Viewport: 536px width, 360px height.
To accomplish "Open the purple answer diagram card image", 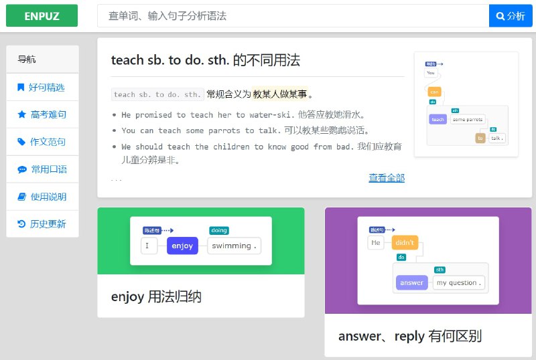I will click(x=428, y=260).
